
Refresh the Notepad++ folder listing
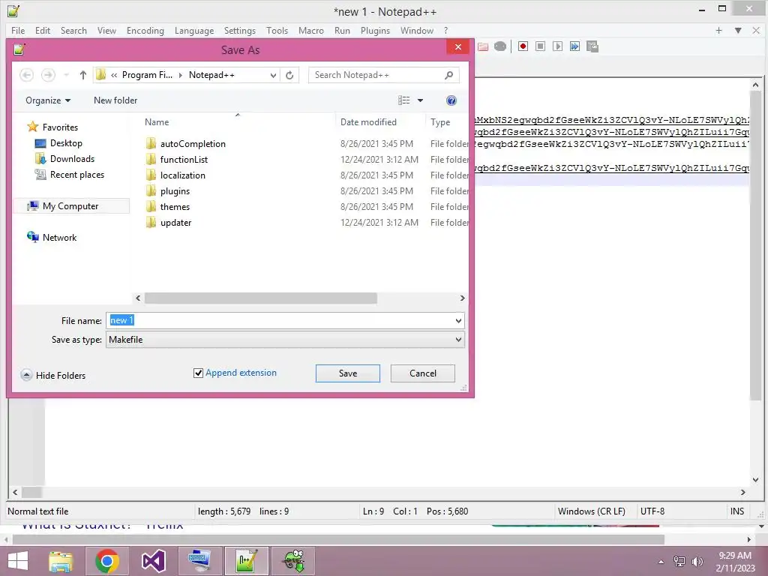[289, 75]
